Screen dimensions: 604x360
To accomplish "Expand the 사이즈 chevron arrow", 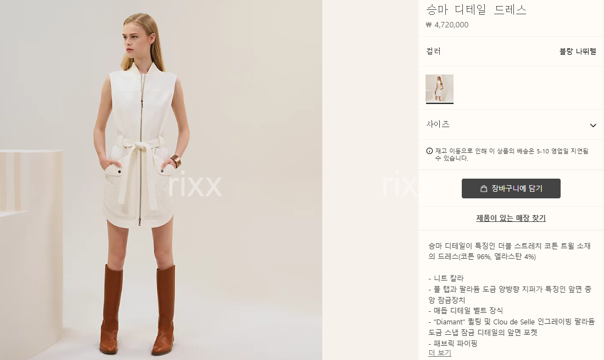I will tap(593, 125).
